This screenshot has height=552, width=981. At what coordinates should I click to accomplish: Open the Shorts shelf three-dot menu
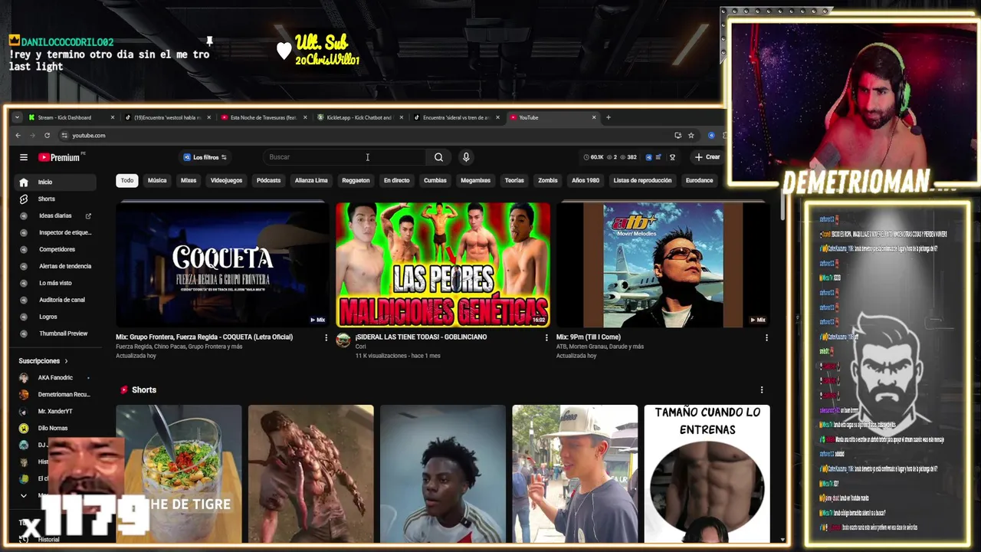(761, 390)
